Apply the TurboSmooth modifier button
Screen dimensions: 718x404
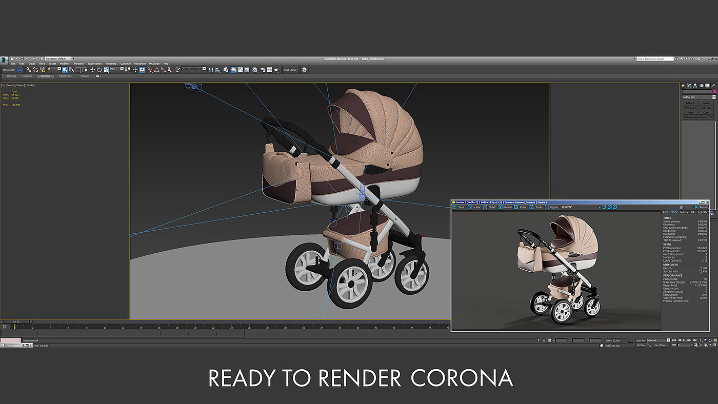pos(690,117)
